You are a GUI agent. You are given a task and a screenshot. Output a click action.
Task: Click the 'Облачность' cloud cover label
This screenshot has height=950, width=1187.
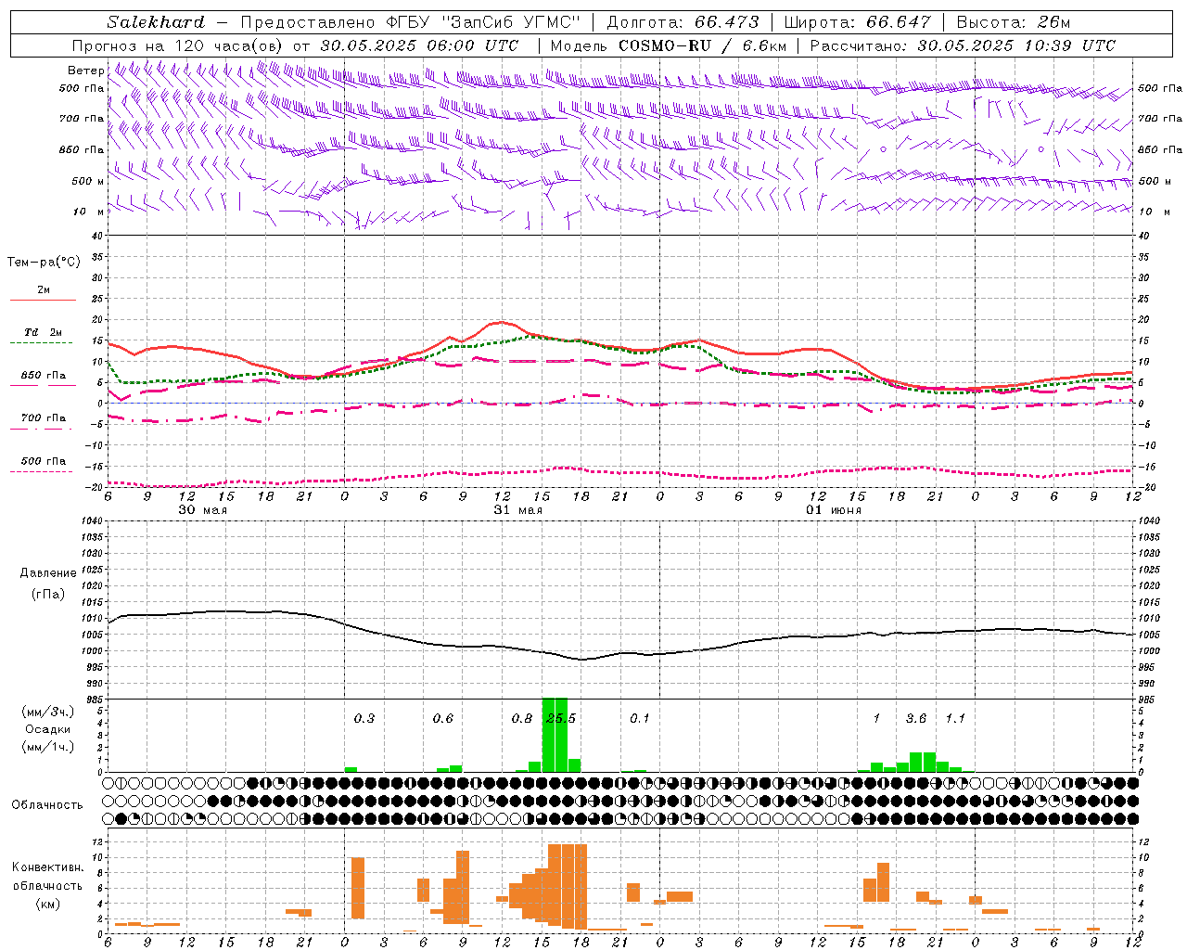point(47,805)
